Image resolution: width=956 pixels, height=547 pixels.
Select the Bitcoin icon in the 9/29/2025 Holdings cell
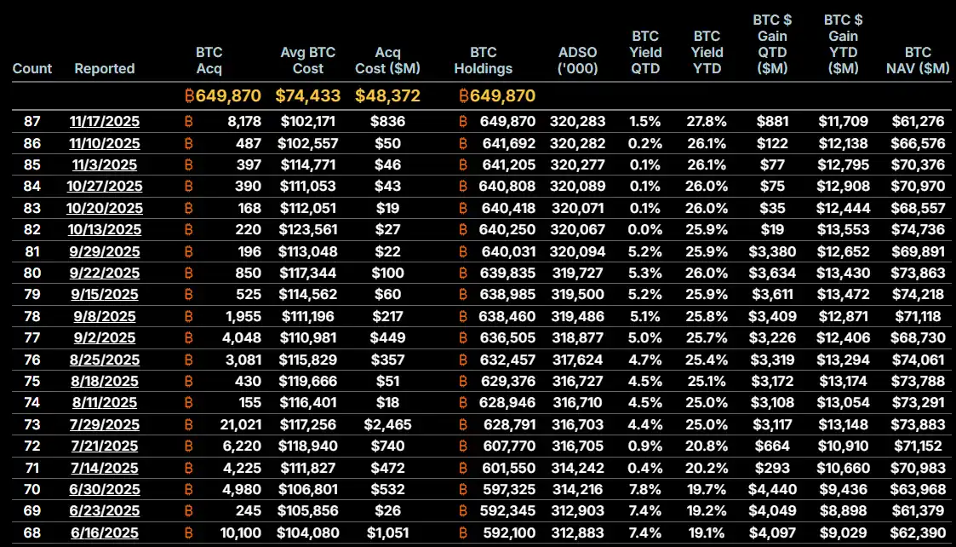(x=462, y=251)
